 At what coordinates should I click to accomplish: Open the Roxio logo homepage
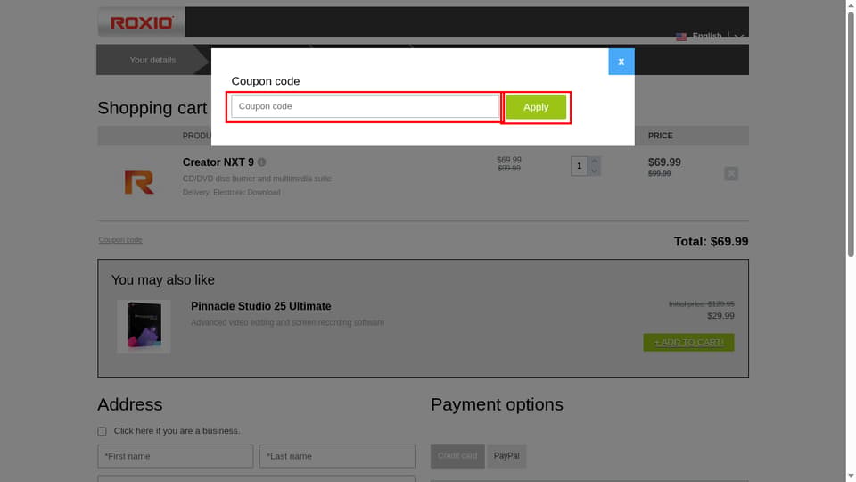point(142,22)
